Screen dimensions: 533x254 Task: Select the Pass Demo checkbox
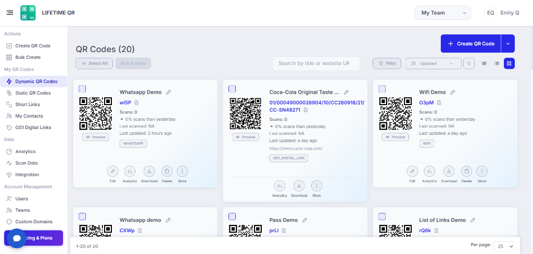click(x=232, y=217)
